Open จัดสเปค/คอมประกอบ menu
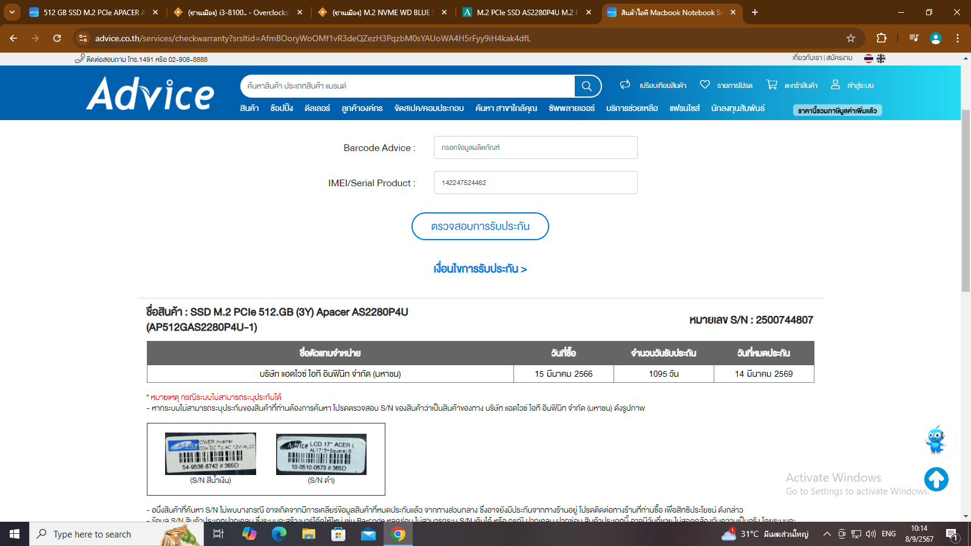This screenshot has height=546, width=971. click(429, 108)
